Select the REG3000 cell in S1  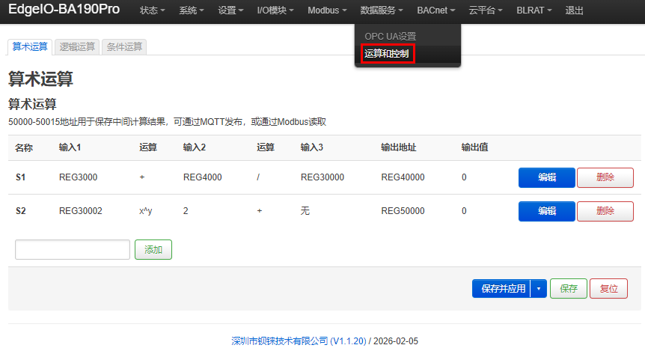pyautogui.click(x=78, y=177)
